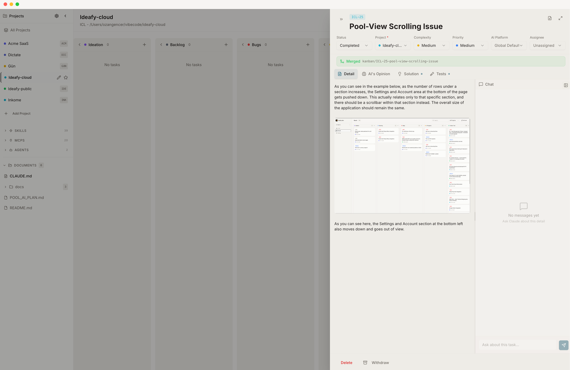This screenshot has height=370, width=570.
Task: Switch to the Detail tab
Action: (x=346, y=74)
